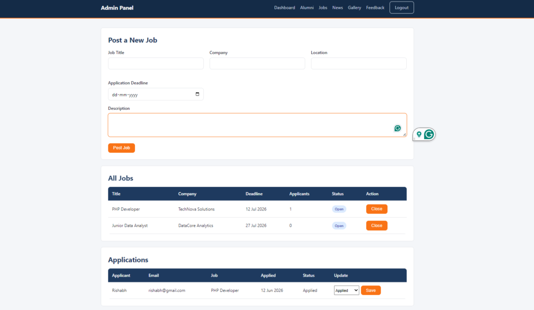Click the floating Grammarly widget G icon
This screenshot has height=310, width=534.
[x=429, y=134]
